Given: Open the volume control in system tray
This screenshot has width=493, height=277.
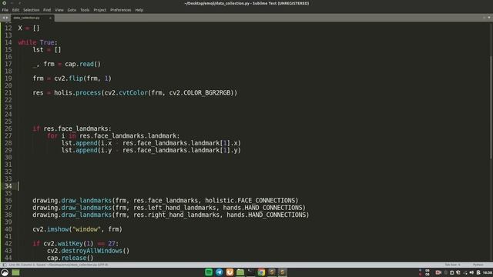Looking at the screenshot, I should pos(471,272).
